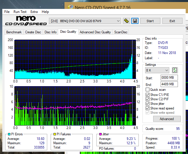Click Jitter maximum 12.9 %
This screenshot has height=154, width=188.
point(131,143)
